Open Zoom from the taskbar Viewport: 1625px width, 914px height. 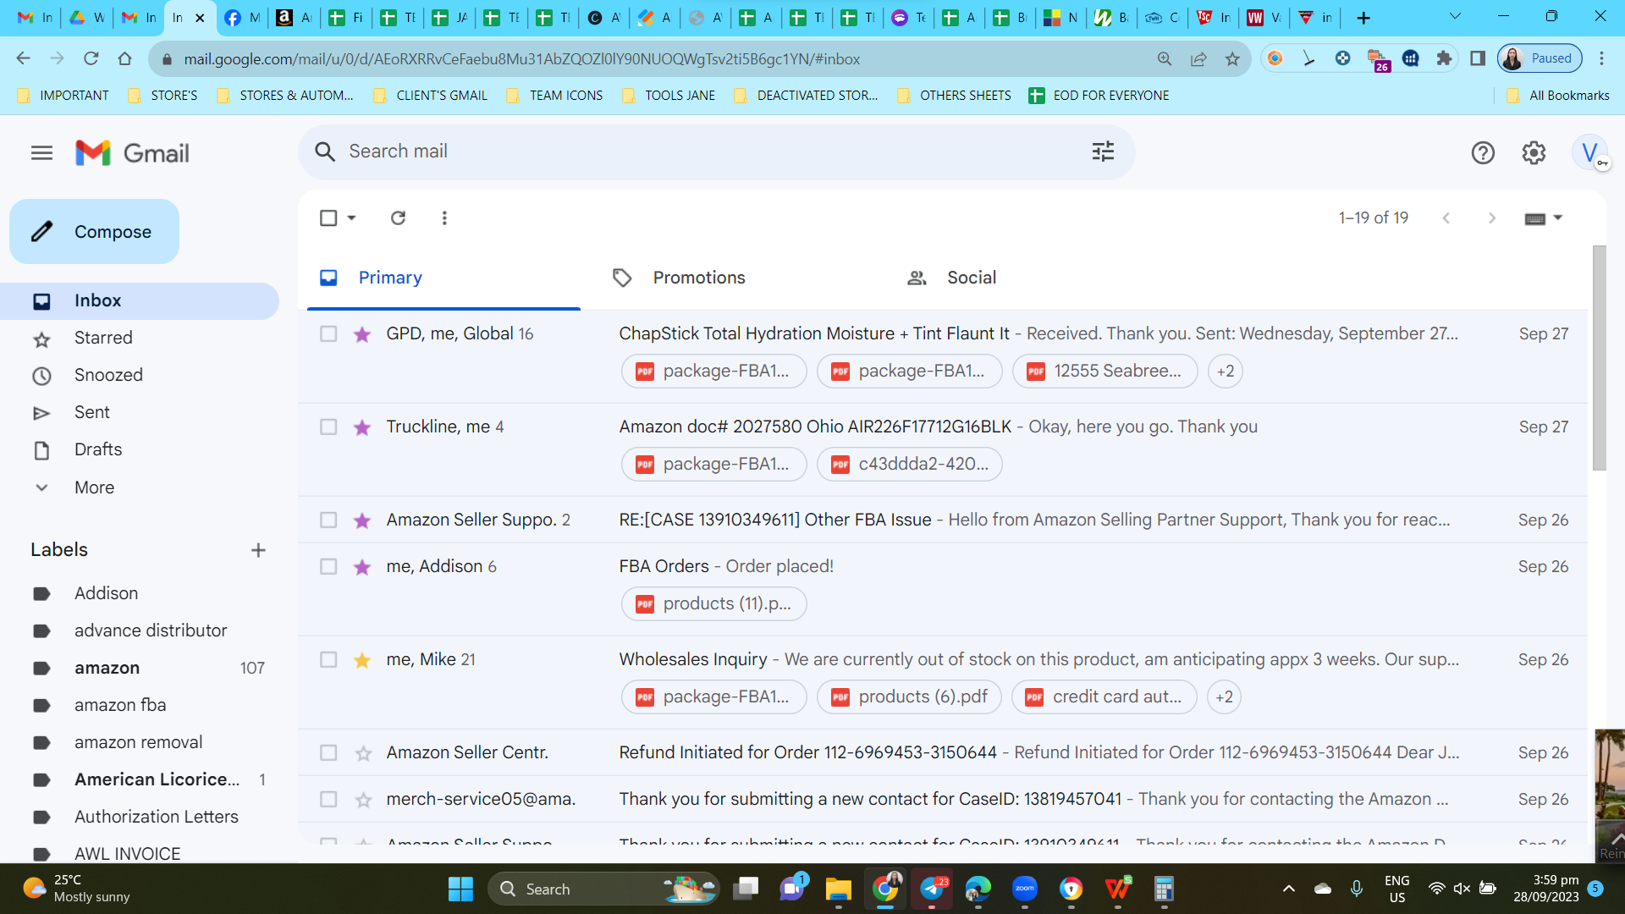1025,889
